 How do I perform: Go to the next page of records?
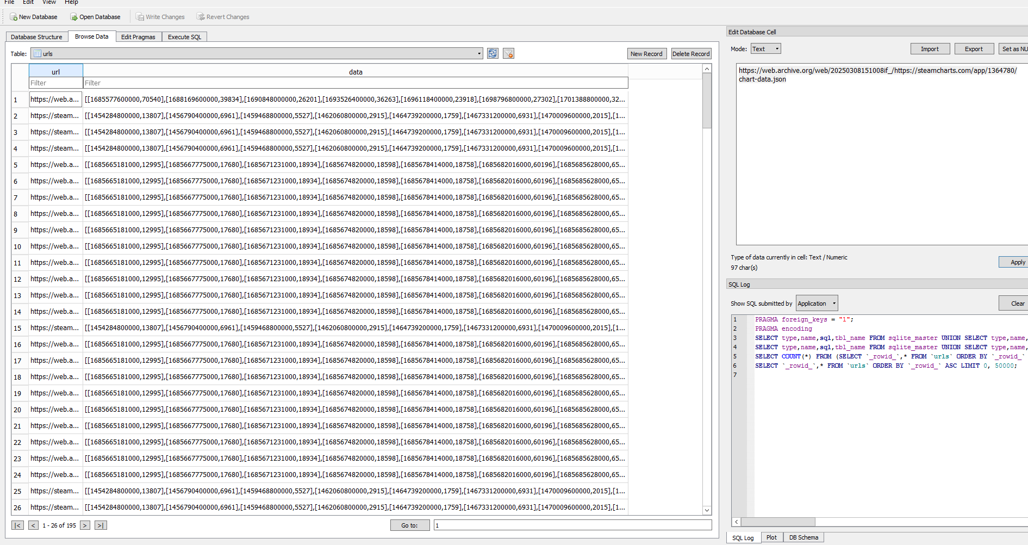click(85, 525)
